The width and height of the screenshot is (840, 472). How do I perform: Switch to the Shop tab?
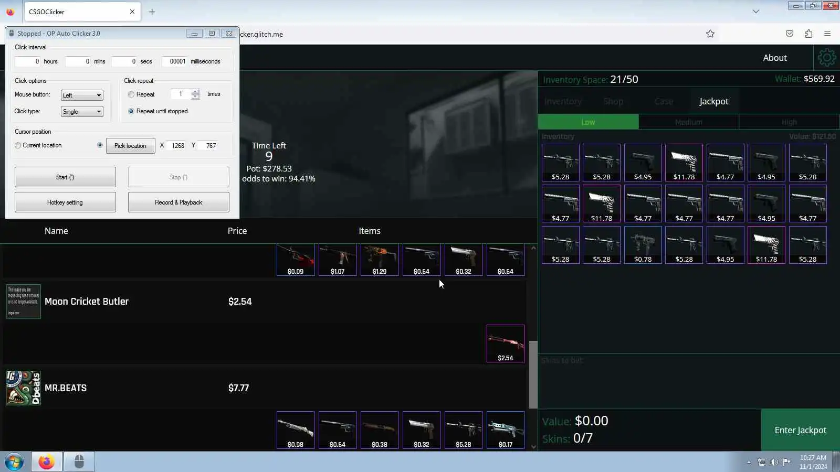613,101
